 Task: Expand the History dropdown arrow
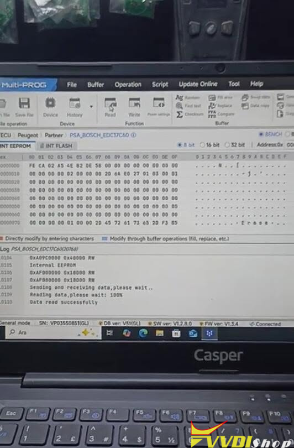(91, 107)
